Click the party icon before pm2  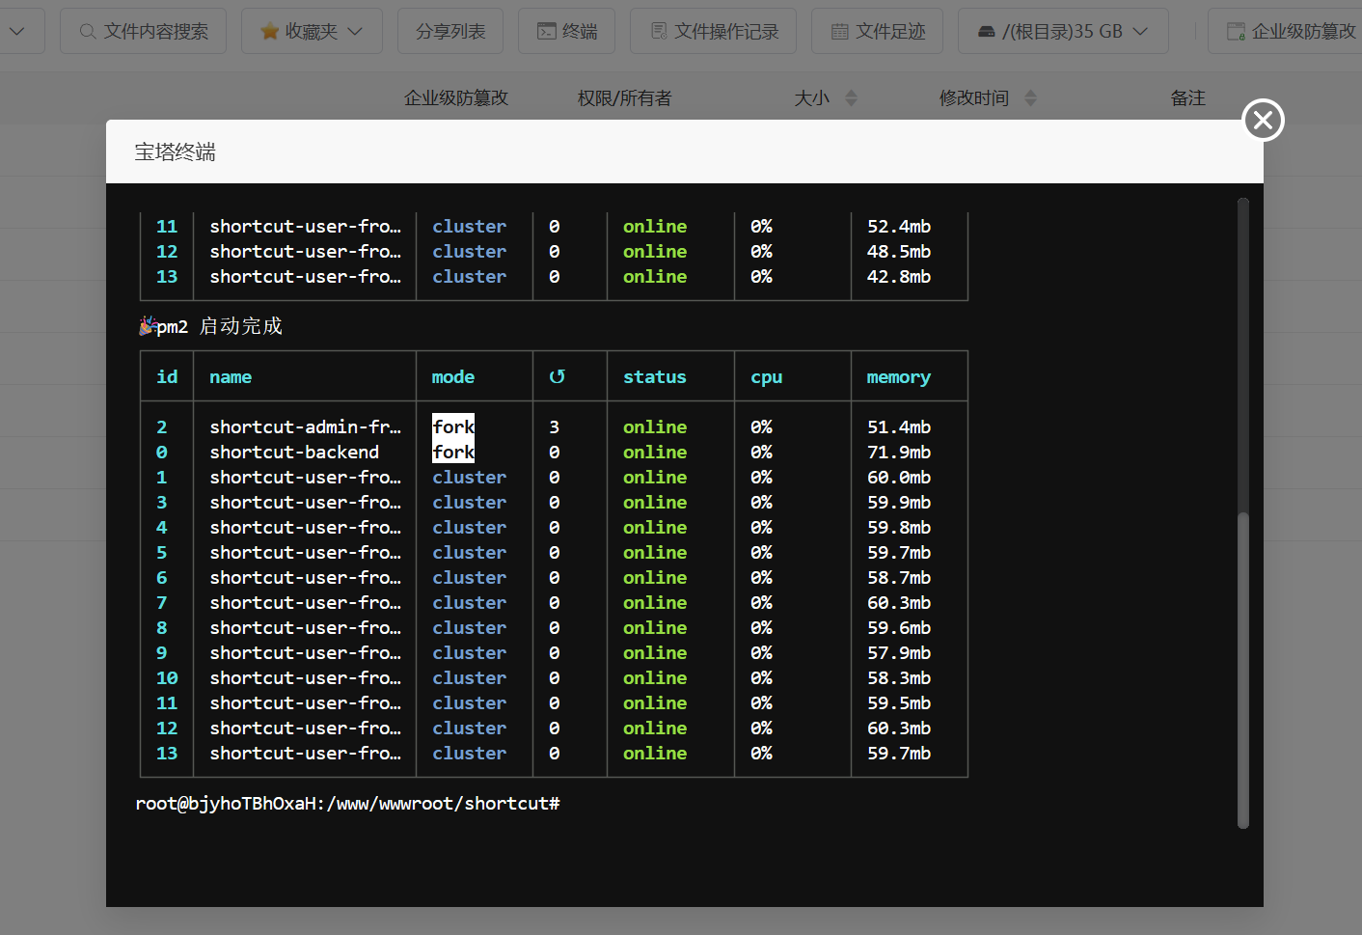[147, 326]
